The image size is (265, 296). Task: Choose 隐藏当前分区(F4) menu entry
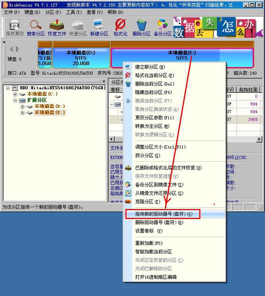(174, 92)
